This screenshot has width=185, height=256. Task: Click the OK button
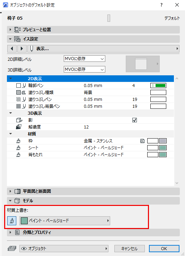pos(164,249)
